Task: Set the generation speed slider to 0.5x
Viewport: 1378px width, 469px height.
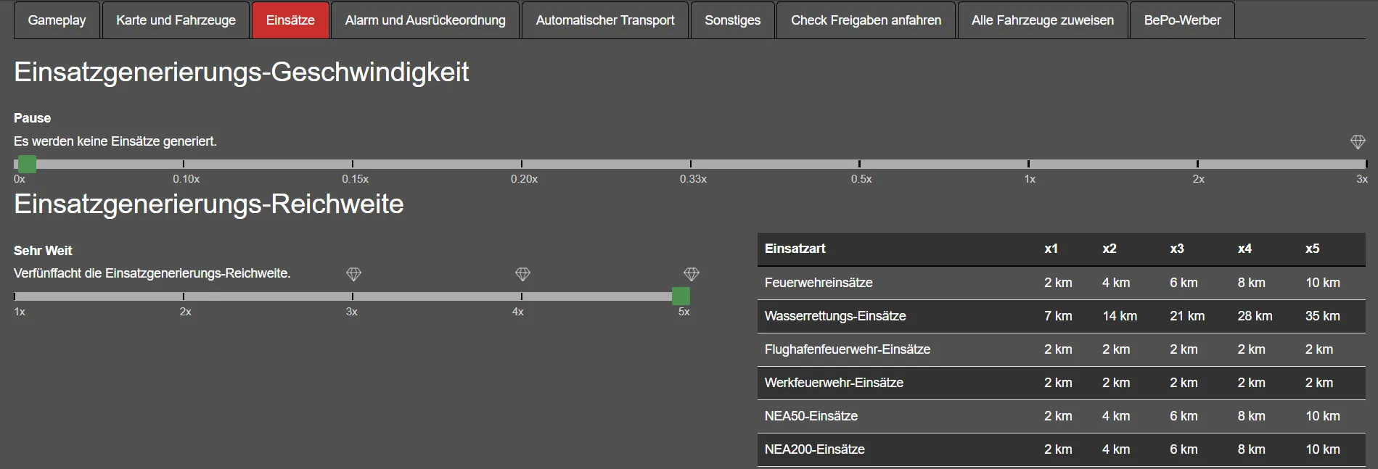Action: pos(859,165)
